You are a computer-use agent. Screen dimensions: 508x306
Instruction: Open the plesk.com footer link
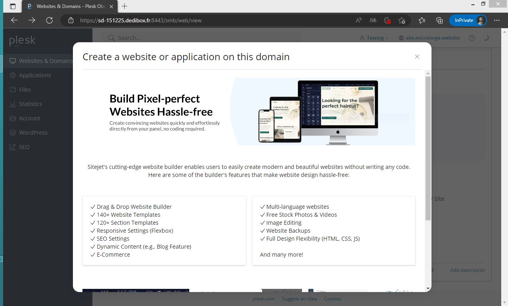pyautogui.click(x=263, y=299)
